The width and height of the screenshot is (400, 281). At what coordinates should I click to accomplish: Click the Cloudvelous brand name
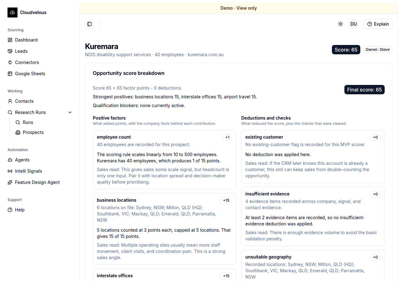pos(33,12)
